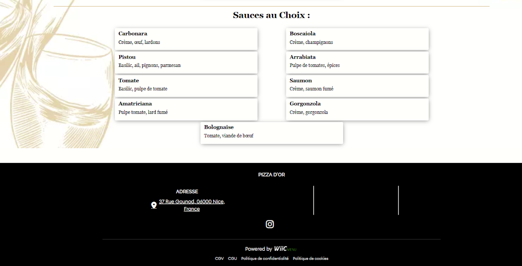Open the Instagram icon in footer
This screenshot has width=522, height=266.
point(270,224)
